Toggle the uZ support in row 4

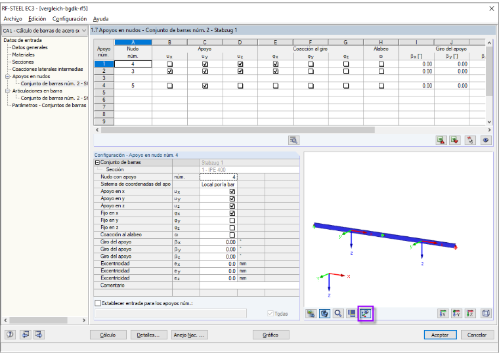click(240, 85)
